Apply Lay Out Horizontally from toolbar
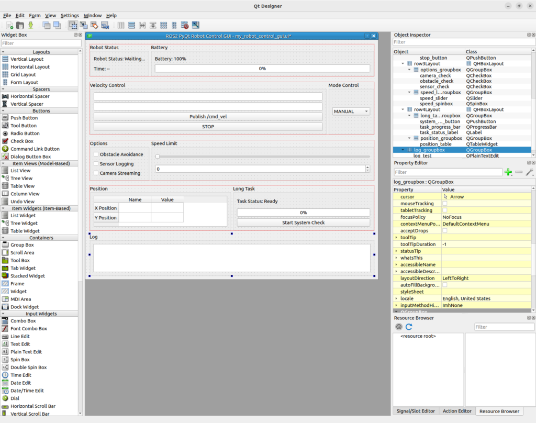Screen dimensions: 536x423 [121, 25]
